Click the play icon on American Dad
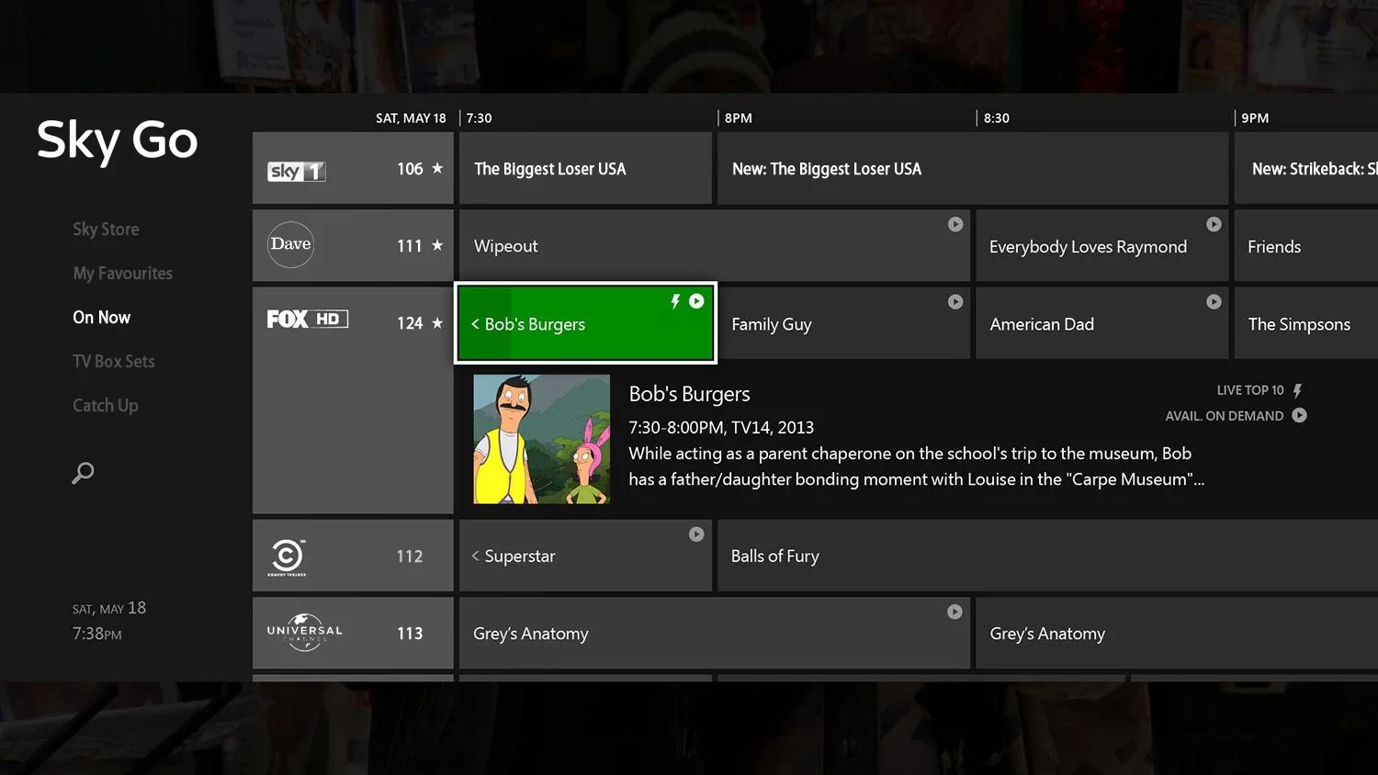The height and width of the screenshot is (775, 1378). (1214, 301)
